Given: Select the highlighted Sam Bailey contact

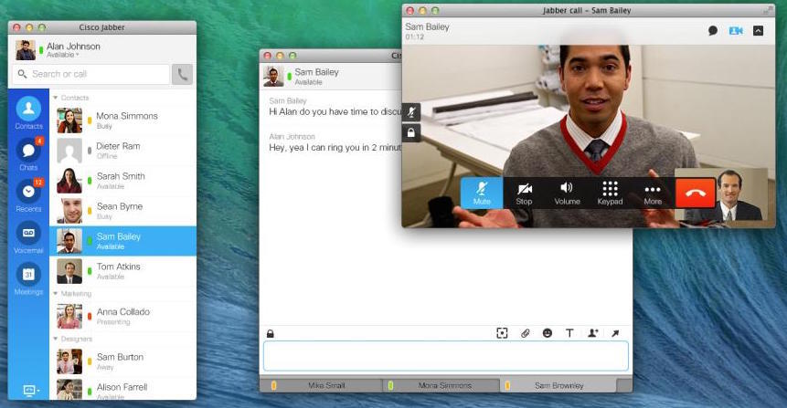Looking at the screenshot, I should (123, 241).
